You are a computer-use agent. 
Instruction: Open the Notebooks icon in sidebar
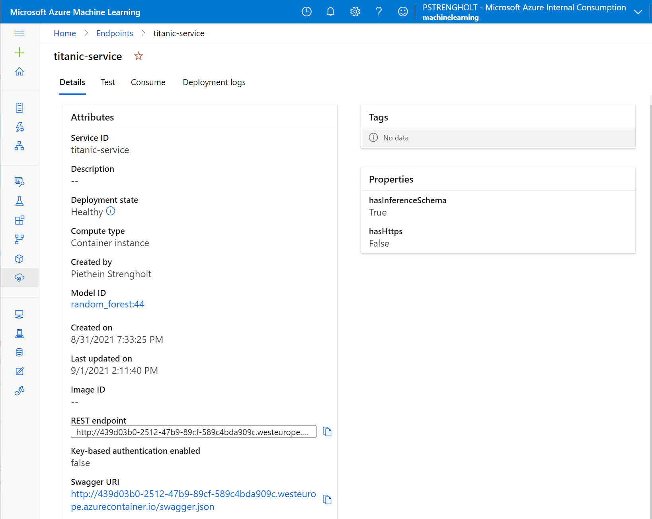click(x=20, y=108)
